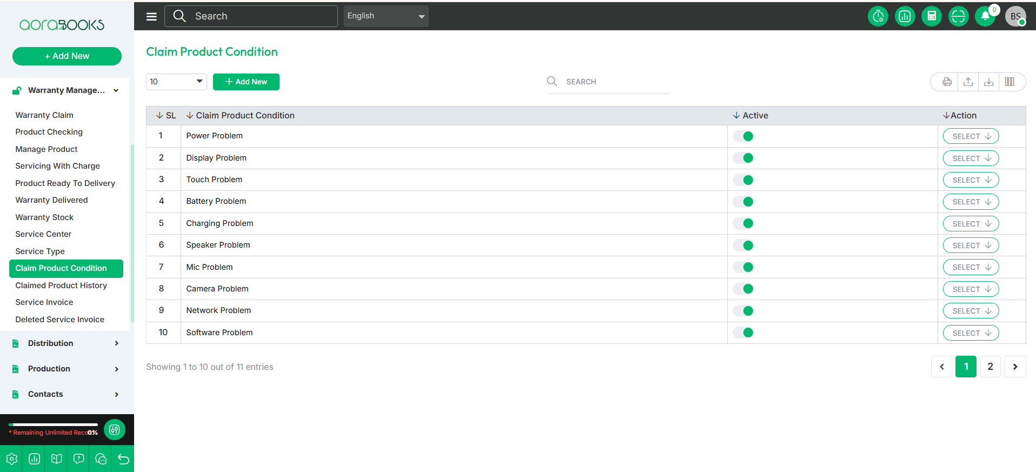Open the notifications bell
Viewport: 1036px width, 472px height.
[985, 16]
